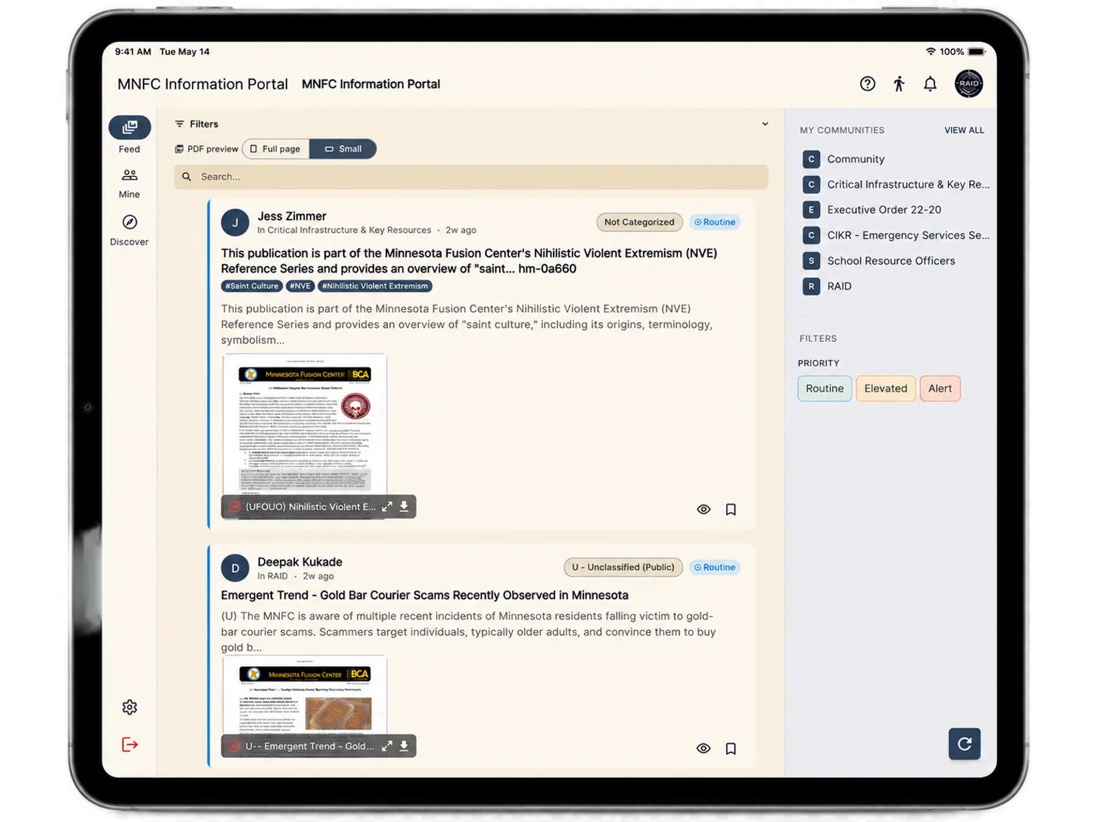Bookmark the Deepak Kukade post
Viewport: 1096px width, 822px height.
tap(730, 749)
